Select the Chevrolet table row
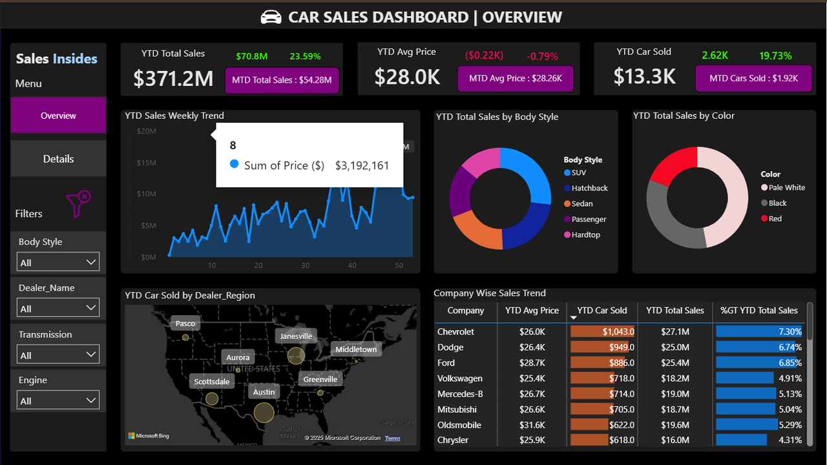This screenshot has width=827, height=465. pos(619,331)
